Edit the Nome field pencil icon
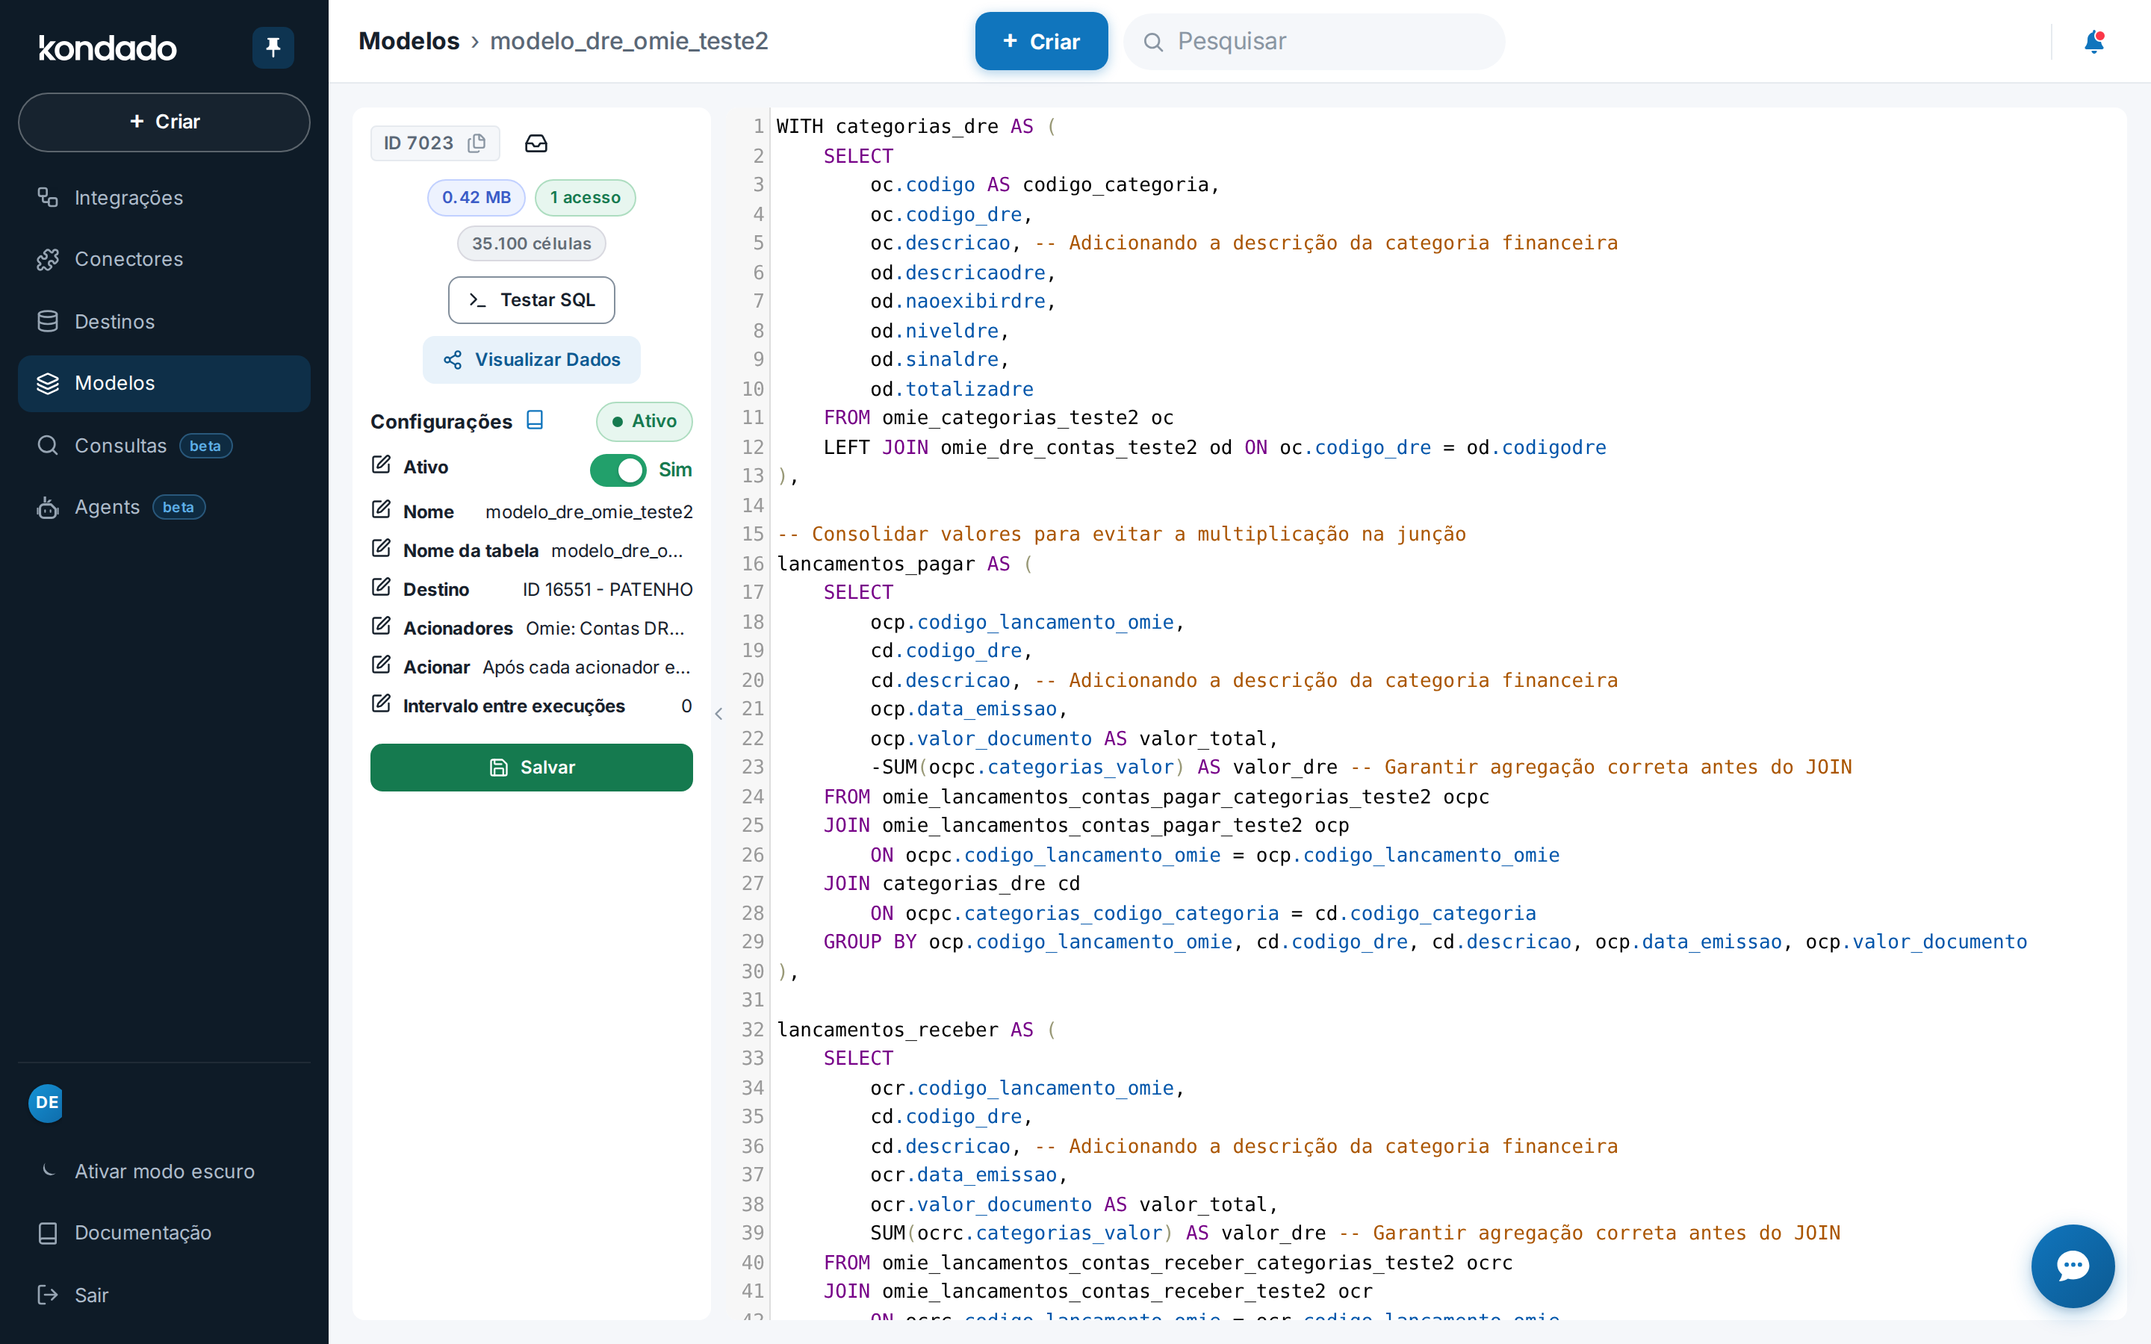The width and height of the screenshot is (2151, 1344). pos(382,510)
